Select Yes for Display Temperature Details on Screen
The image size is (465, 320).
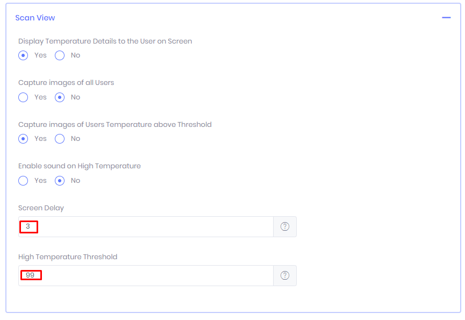coord(23,55)
